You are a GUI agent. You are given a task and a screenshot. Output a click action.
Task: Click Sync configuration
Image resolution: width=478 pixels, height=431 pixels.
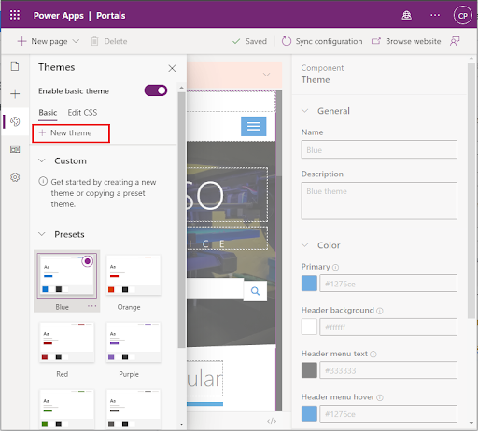pyautogui.click(x=322, y=41)
